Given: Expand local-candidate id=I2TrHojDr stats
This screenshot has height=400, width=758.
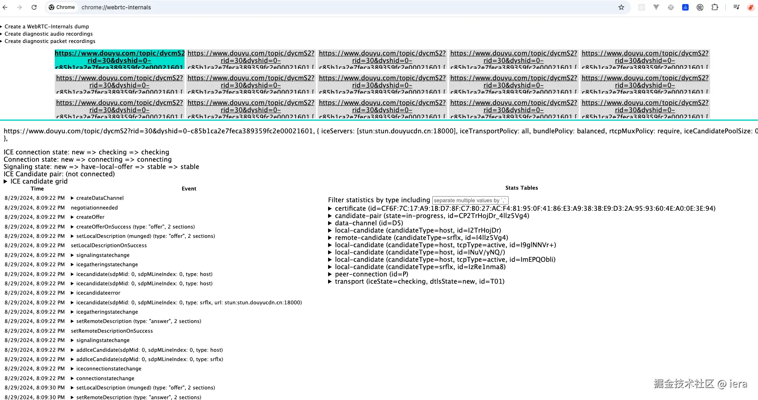Looking at the screenshot, I should [414, 231].
